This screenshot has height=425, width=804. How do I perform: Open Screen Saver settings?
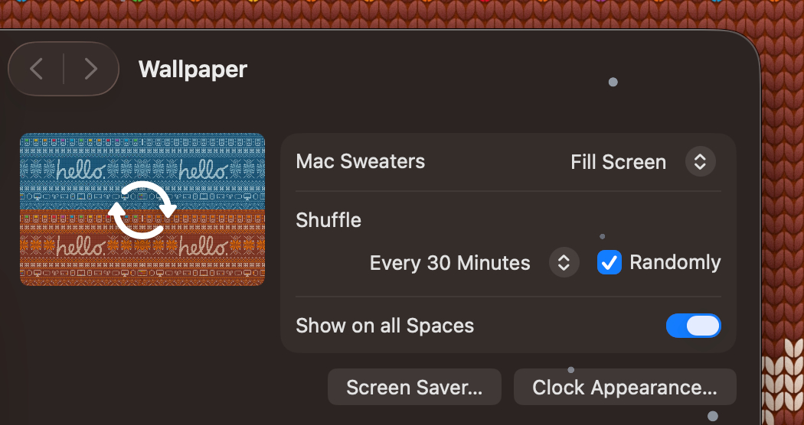pyautogui.click(x=414, y=388)
